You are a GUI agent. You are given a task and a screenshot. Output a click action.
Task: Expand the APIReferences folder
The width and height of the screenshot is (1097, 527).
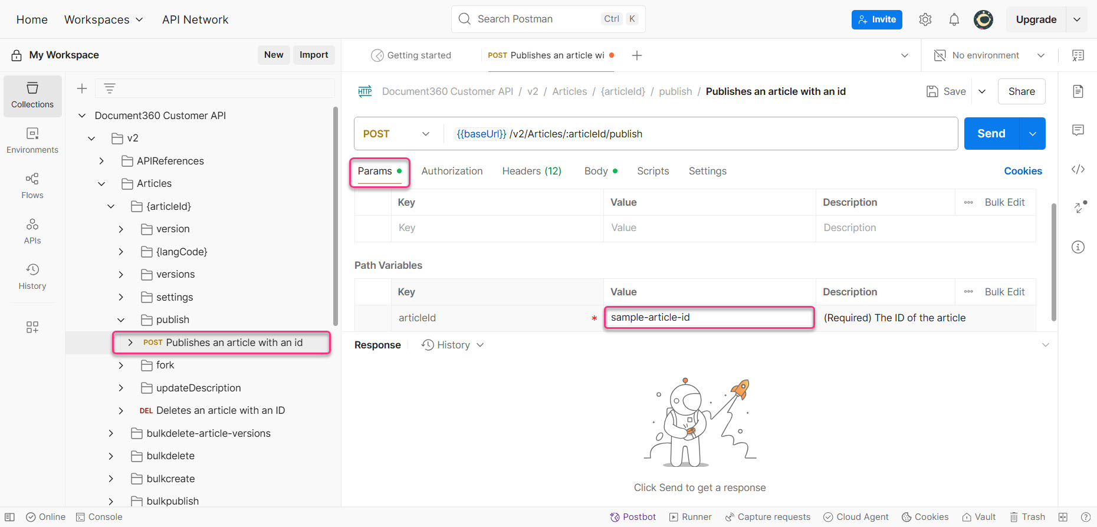[101, 161]
